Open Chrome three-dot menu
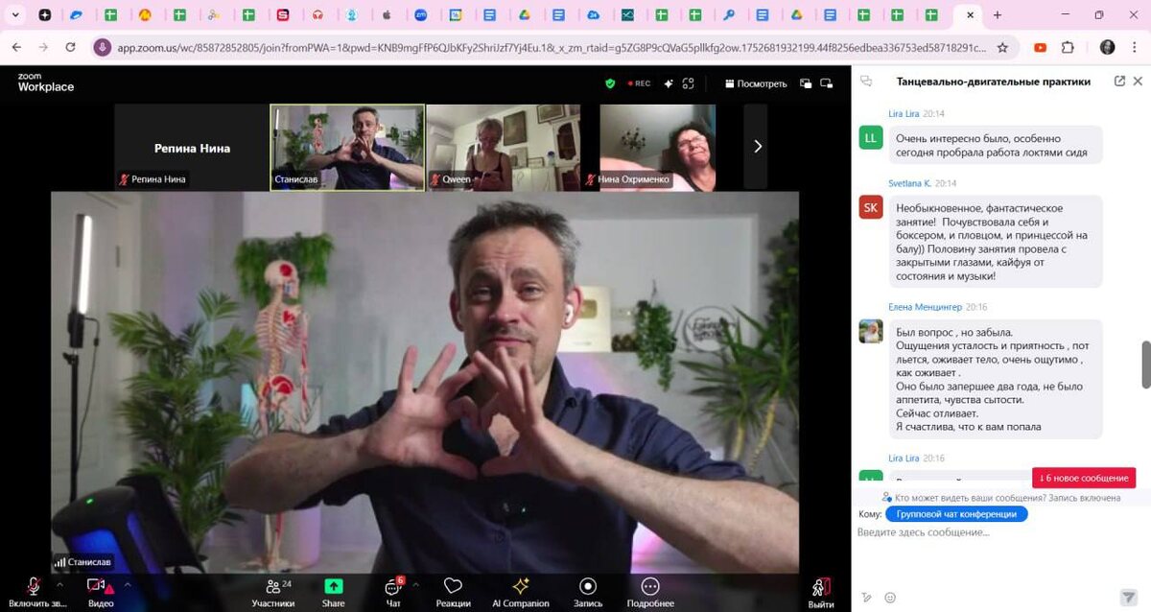The height and width of the screenshot is (612, 1151). click(1136, 47)
